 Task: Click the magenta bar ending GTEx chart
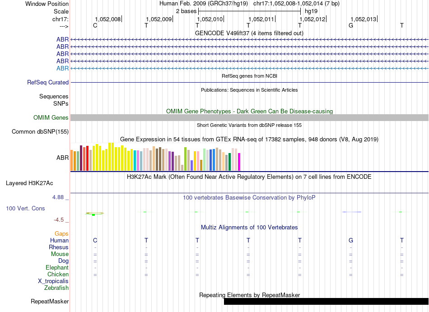point(239,162)
